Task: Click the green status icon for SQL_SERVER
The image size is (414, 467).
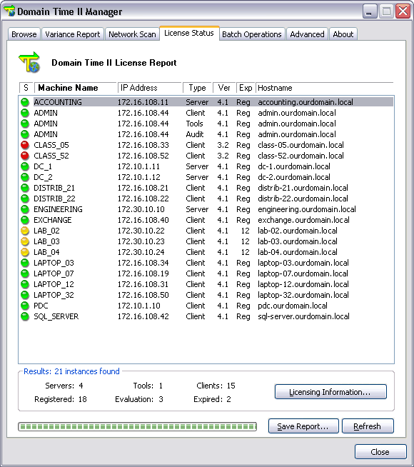Action: [25, 316]
